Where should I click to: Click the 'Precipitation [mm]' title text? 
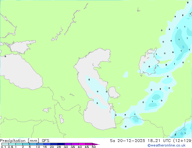(x=20, y=141)
